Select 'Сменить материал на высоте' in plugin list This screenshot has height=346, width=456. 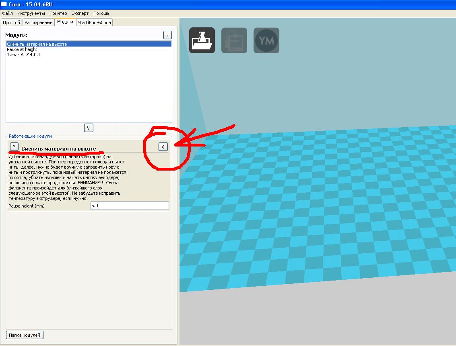pos(37,44)
